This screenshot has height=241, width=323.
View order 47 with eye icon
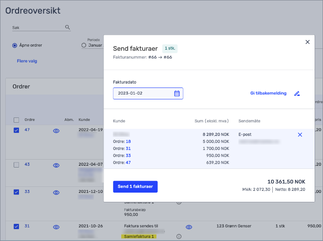[56, 131]
